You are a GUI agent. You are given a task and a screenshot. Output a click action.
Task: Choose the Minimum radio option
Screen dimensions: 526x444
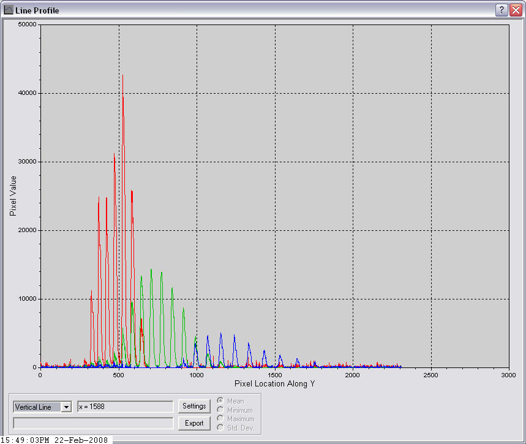[x=220, y=410]
